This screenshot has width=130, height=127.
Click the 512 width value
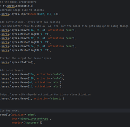[x=49, y=14]
